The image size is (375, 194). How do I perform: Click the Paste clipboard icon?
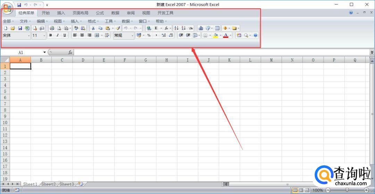108,28
